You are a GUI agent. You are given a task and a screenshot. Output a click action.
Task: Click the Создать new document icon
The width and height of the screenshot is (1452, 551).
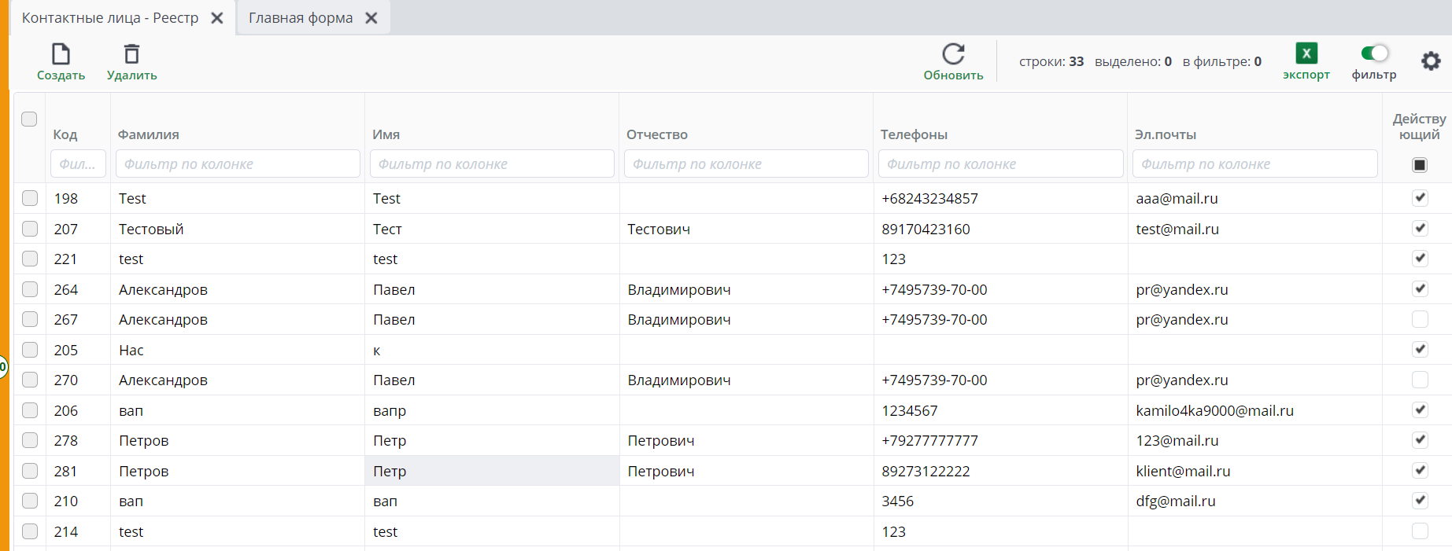(x=61, y=54)
